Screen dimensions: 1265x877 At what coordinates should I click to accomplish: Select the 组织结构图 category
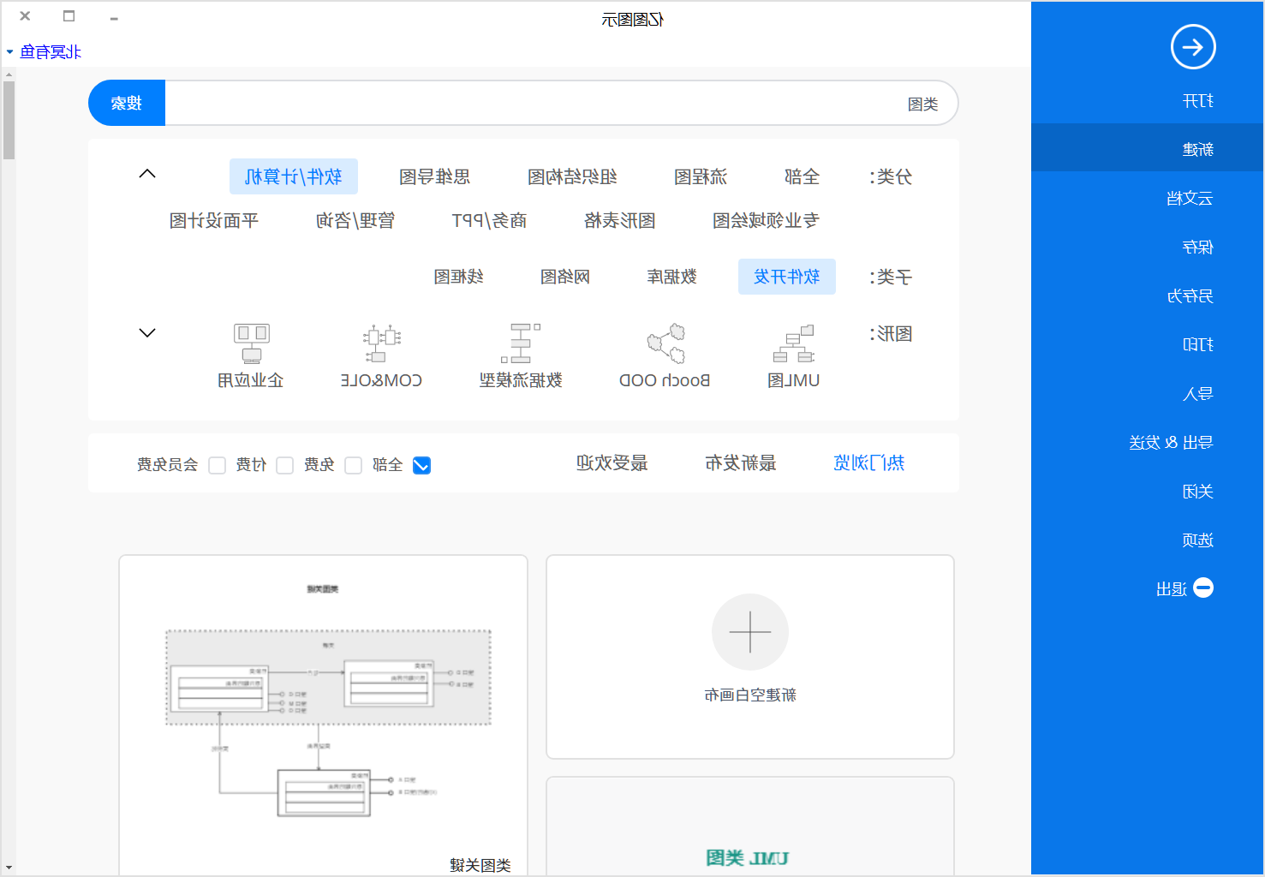coord(572,176)
